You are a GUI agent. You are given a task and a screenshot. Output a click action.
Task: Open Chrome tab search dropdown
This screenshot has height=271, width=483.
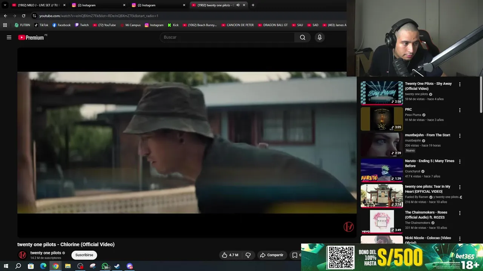click(5, 5)
